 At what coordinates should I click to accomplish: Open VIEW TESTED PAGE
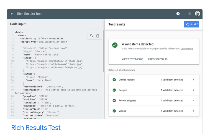coord(132,59)
